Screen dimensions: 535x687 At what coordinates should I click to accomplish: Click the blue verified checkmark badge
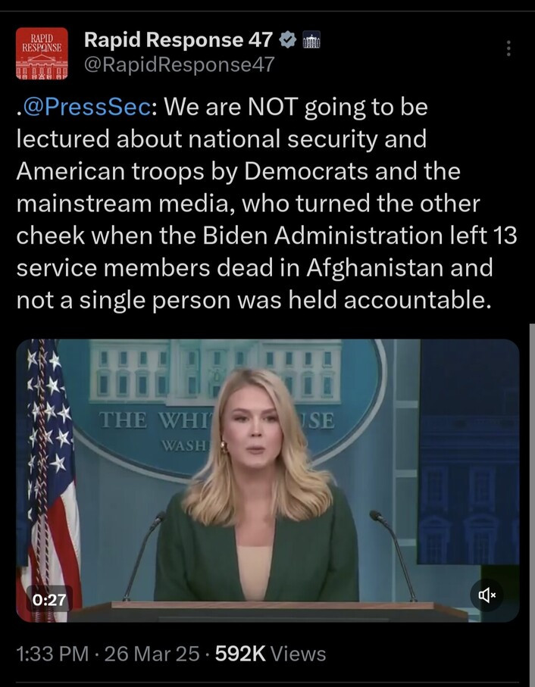288,40
